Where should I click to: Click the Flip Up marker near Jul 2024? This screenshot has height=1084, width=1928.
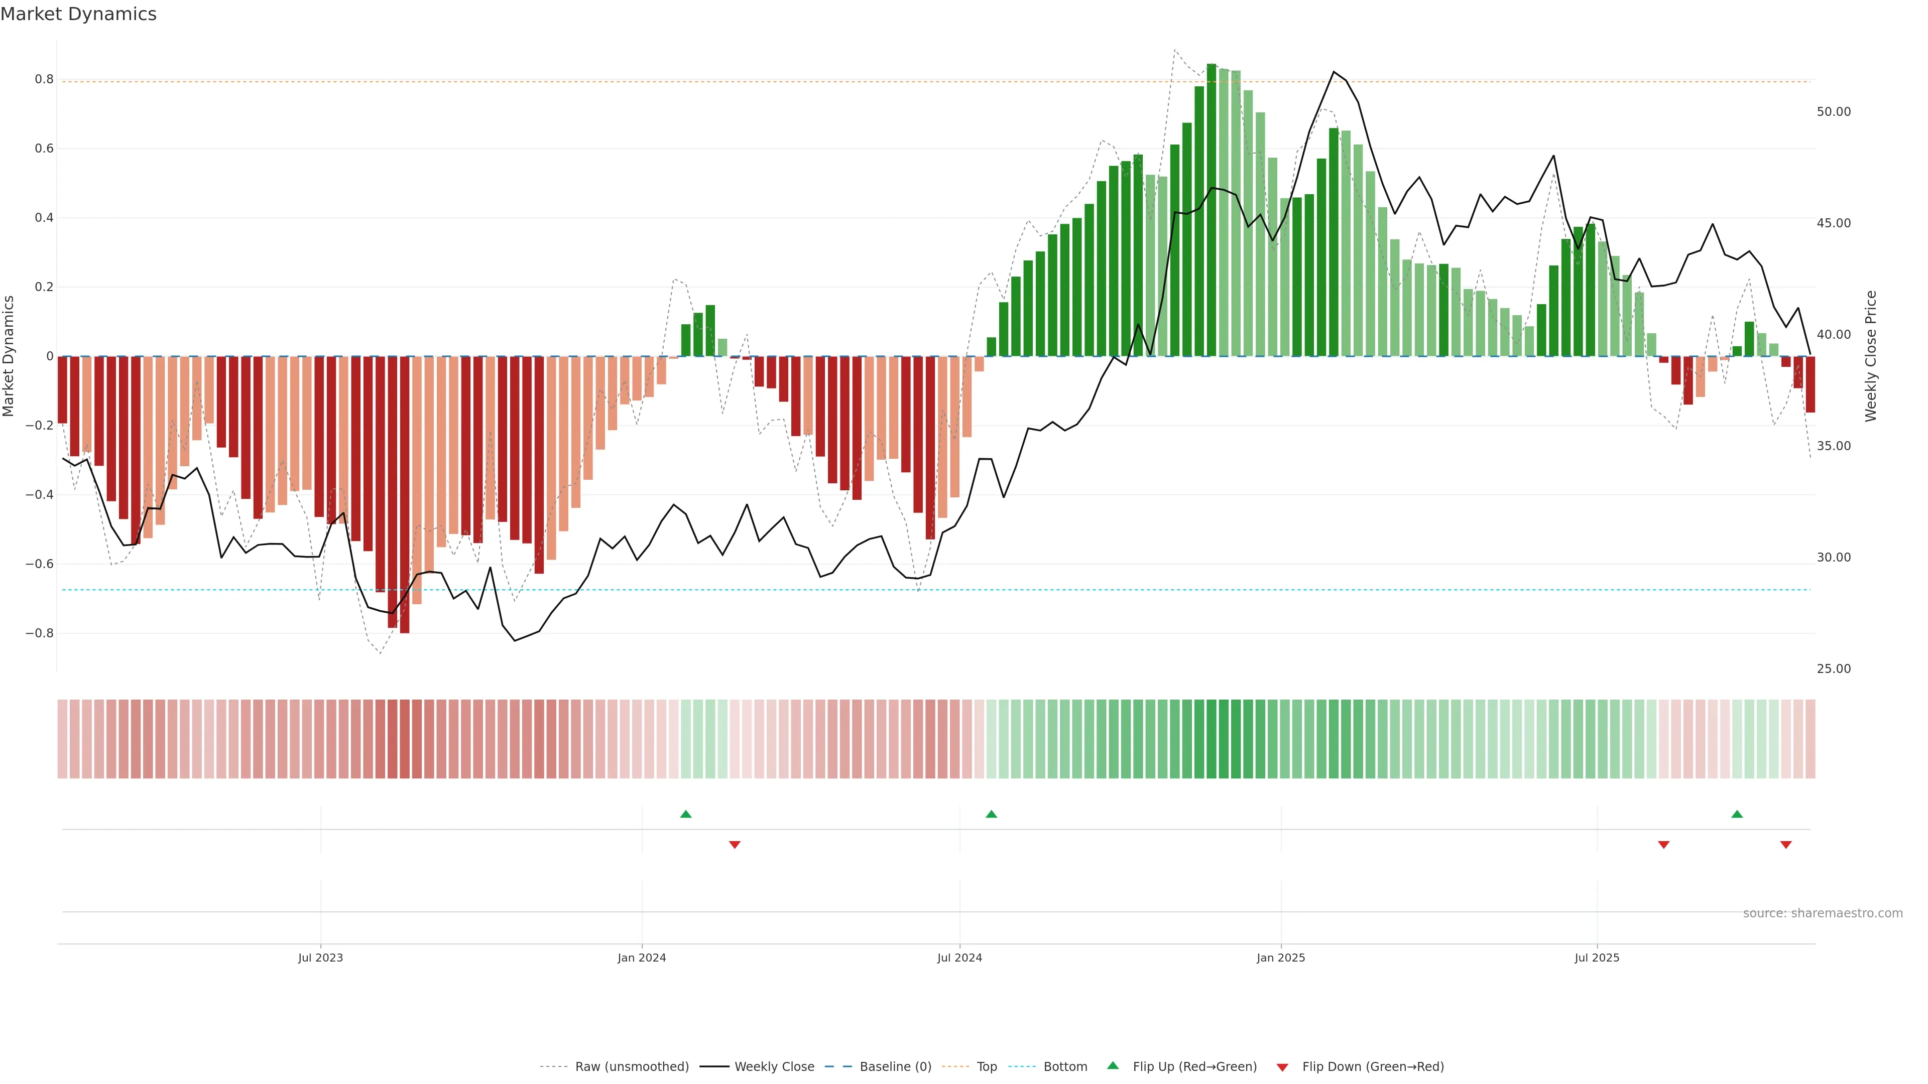991,814
